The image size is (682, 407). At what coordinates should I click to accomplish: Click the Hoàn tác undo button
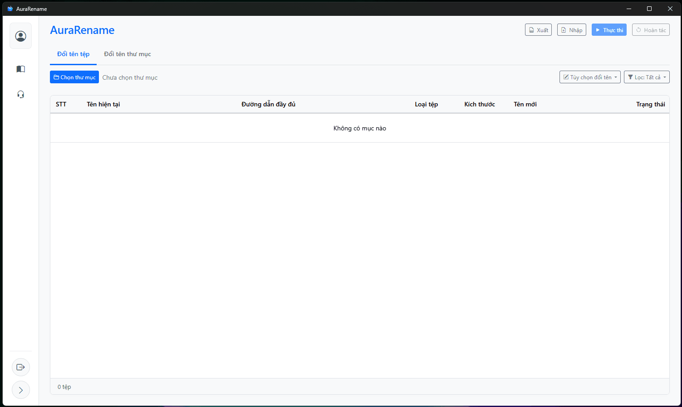(650, 30)
